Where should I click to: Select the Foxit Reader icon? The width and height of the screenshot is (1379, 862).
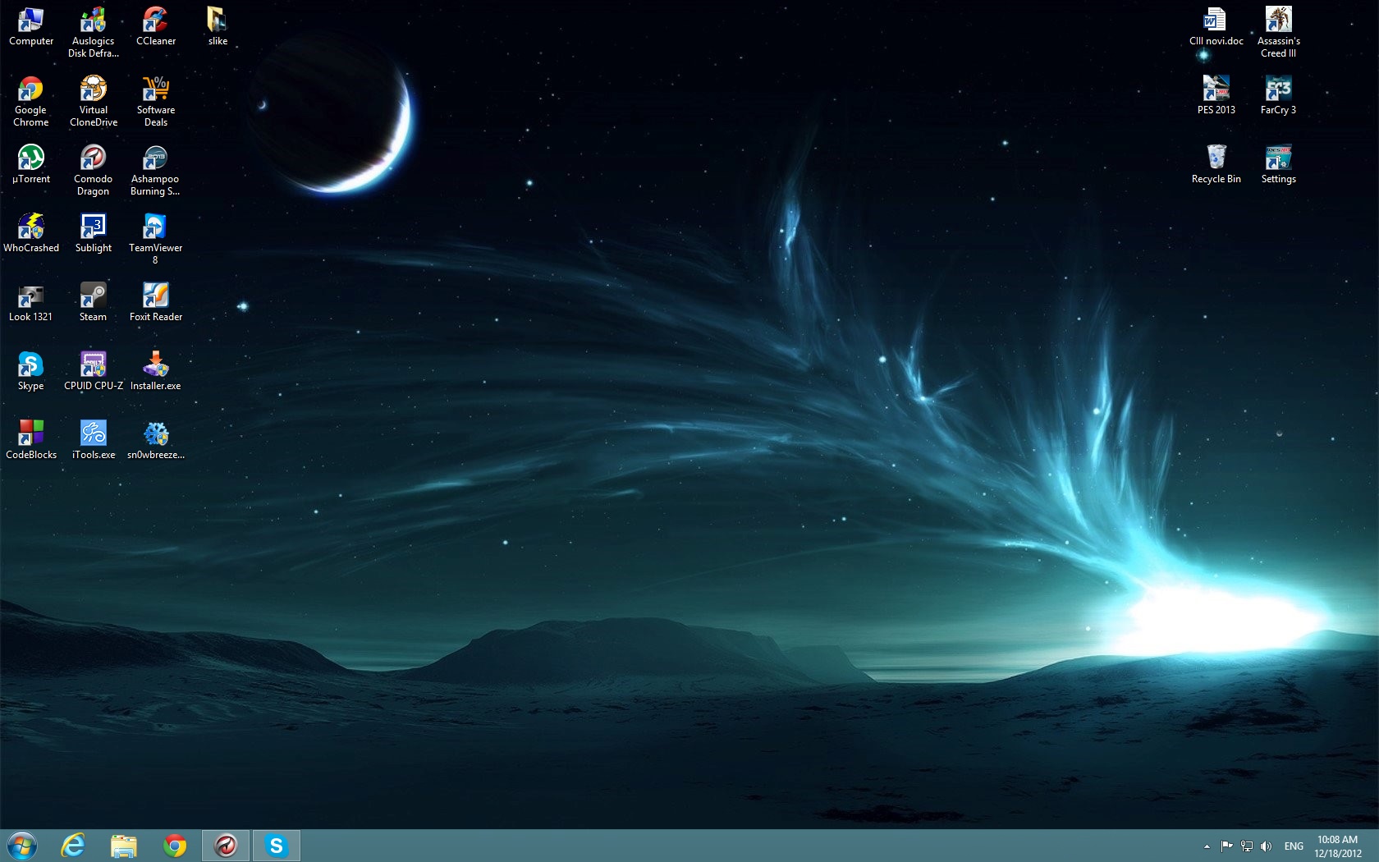click(x=156, y=302)
